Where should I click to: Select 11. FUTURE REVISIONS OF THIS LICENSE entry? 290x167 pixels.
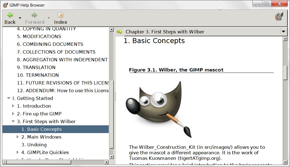63,83
